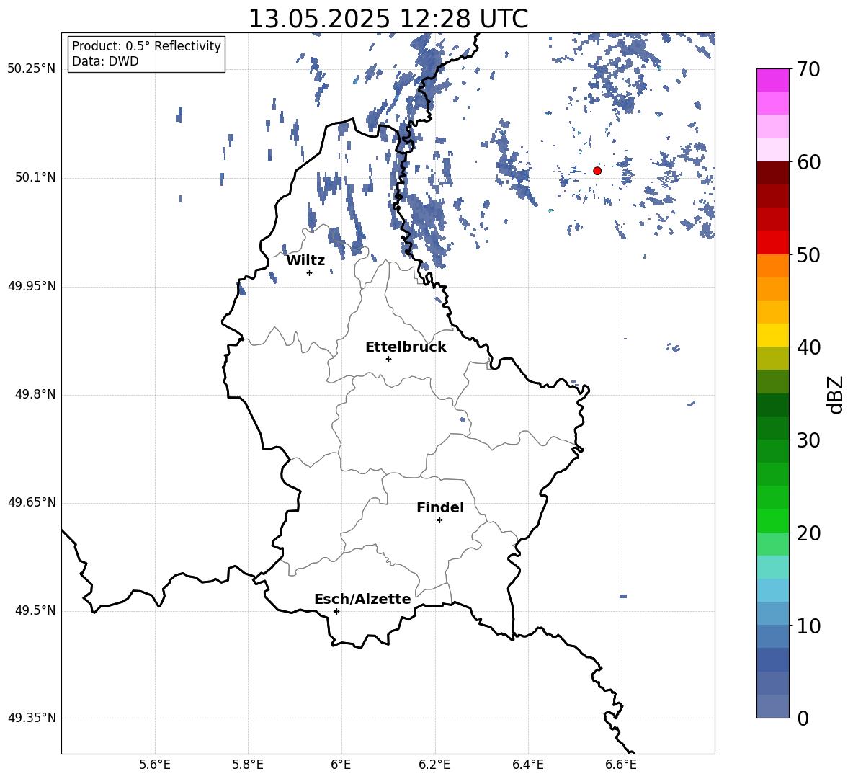
Task: Click the colorbar tick label 20
Action: click(808, 533)
